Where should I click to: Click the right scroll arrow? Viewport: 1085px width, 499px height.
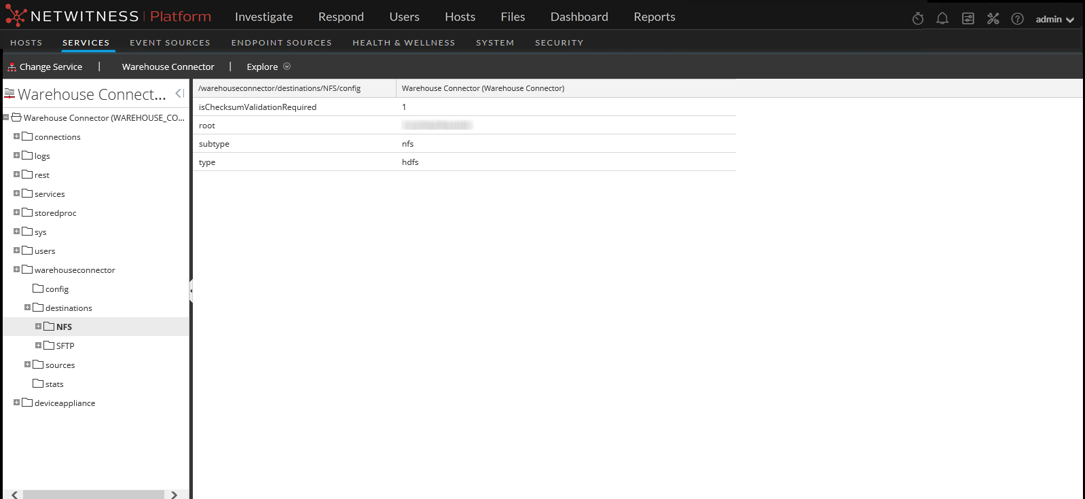pyautogui.click(x=174, y=494)
